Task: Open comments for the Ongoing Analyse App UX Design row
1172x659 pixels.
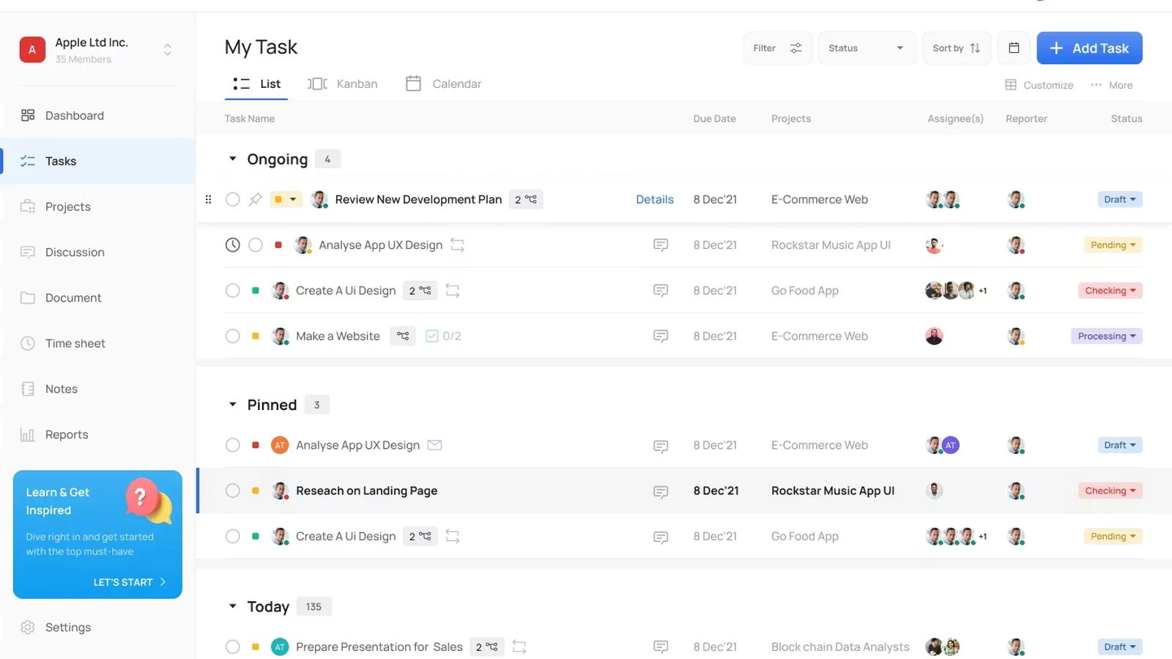Action: point(661,245)
